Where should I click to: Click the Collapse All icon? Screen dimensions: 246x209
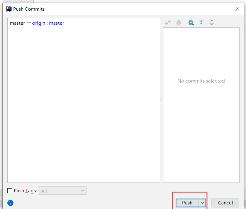212,23
